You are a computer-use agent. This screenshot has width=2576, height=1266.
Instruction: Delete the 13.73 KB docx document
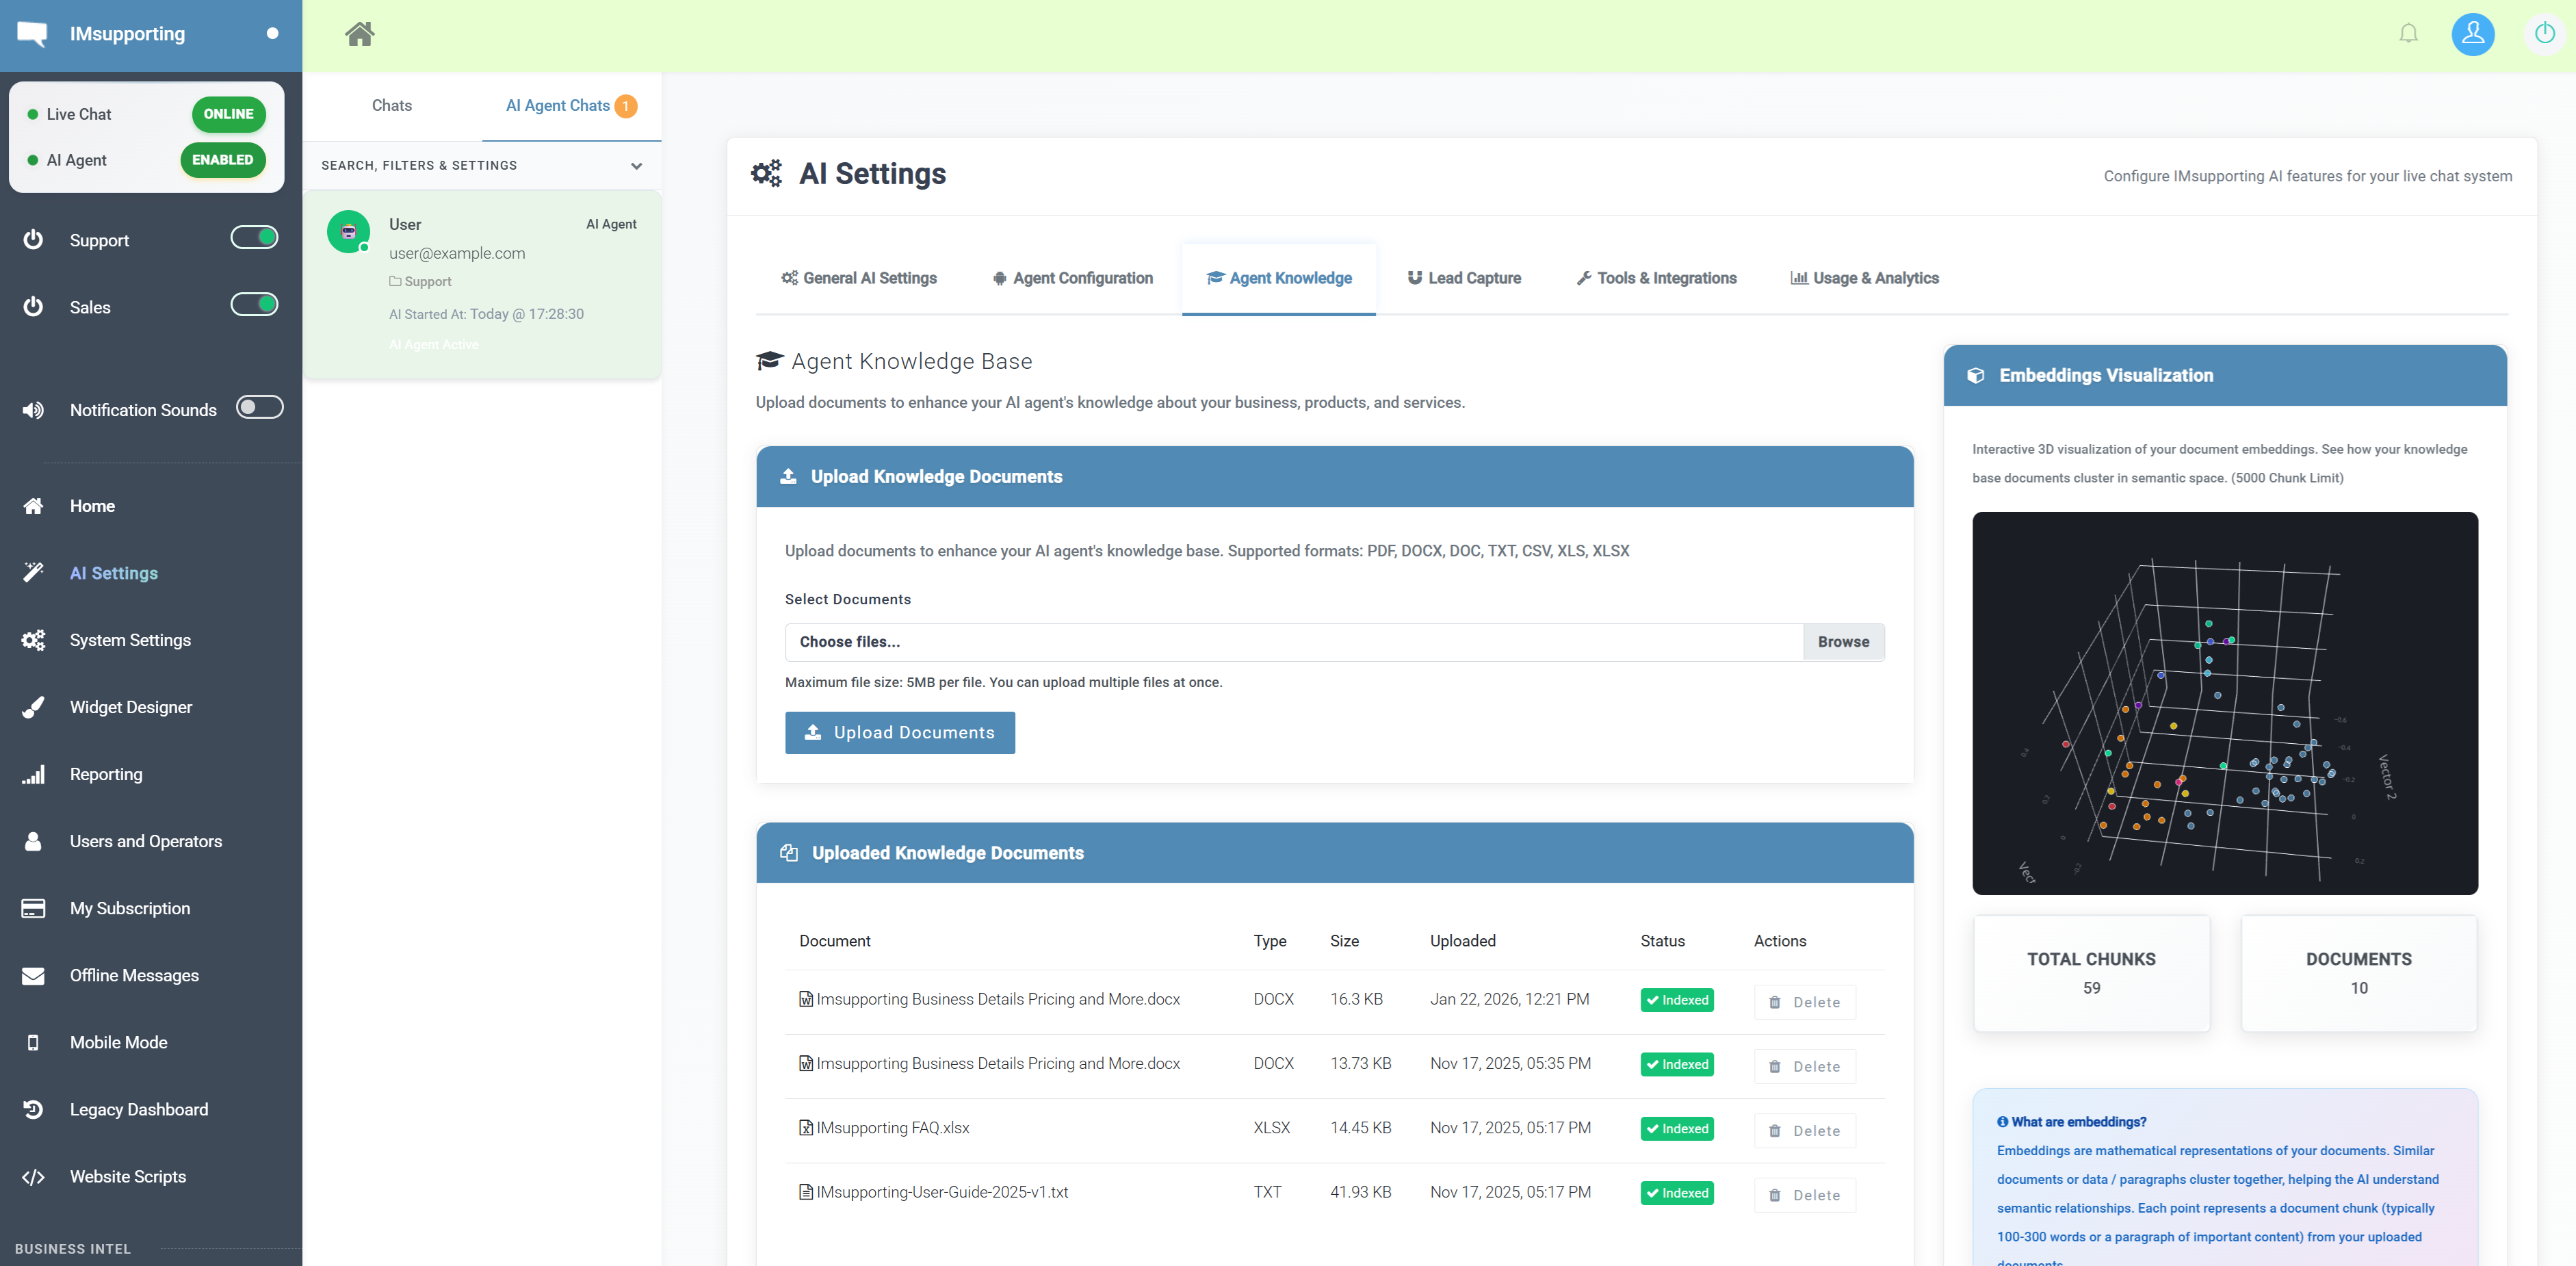coord(1805,1066)
